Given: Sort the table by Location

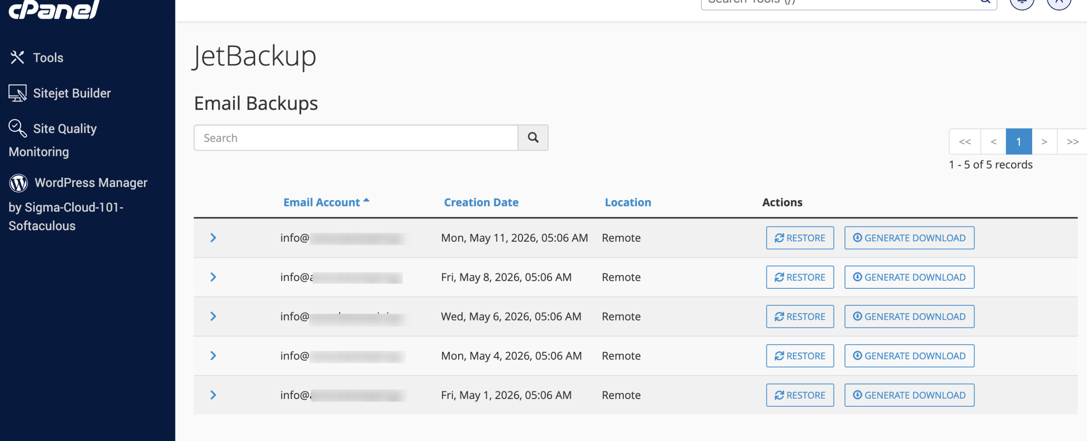Looking at the screenshot, I should [x=628, y=202].
